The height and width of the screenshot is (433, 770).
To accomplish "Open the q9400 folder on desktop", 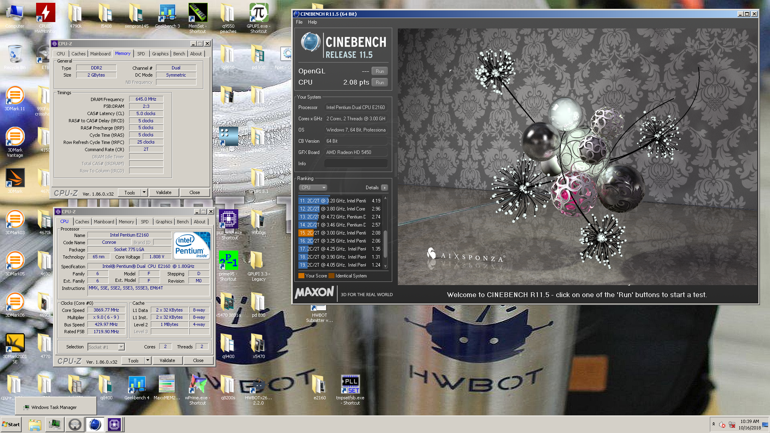I will (x=228, y=346).
